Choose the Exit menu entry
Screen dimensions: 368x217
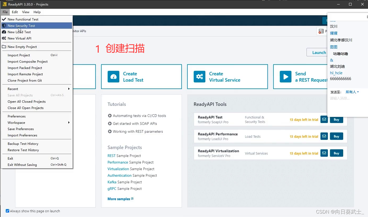click(36, 158)
